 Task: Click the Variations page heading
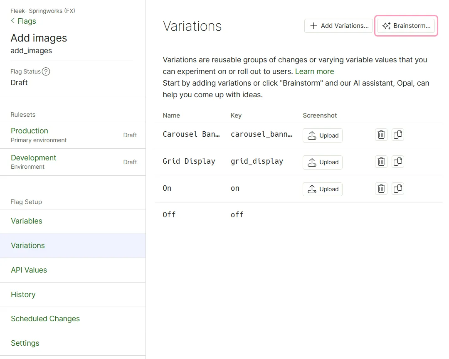click(x=192, y=26)
